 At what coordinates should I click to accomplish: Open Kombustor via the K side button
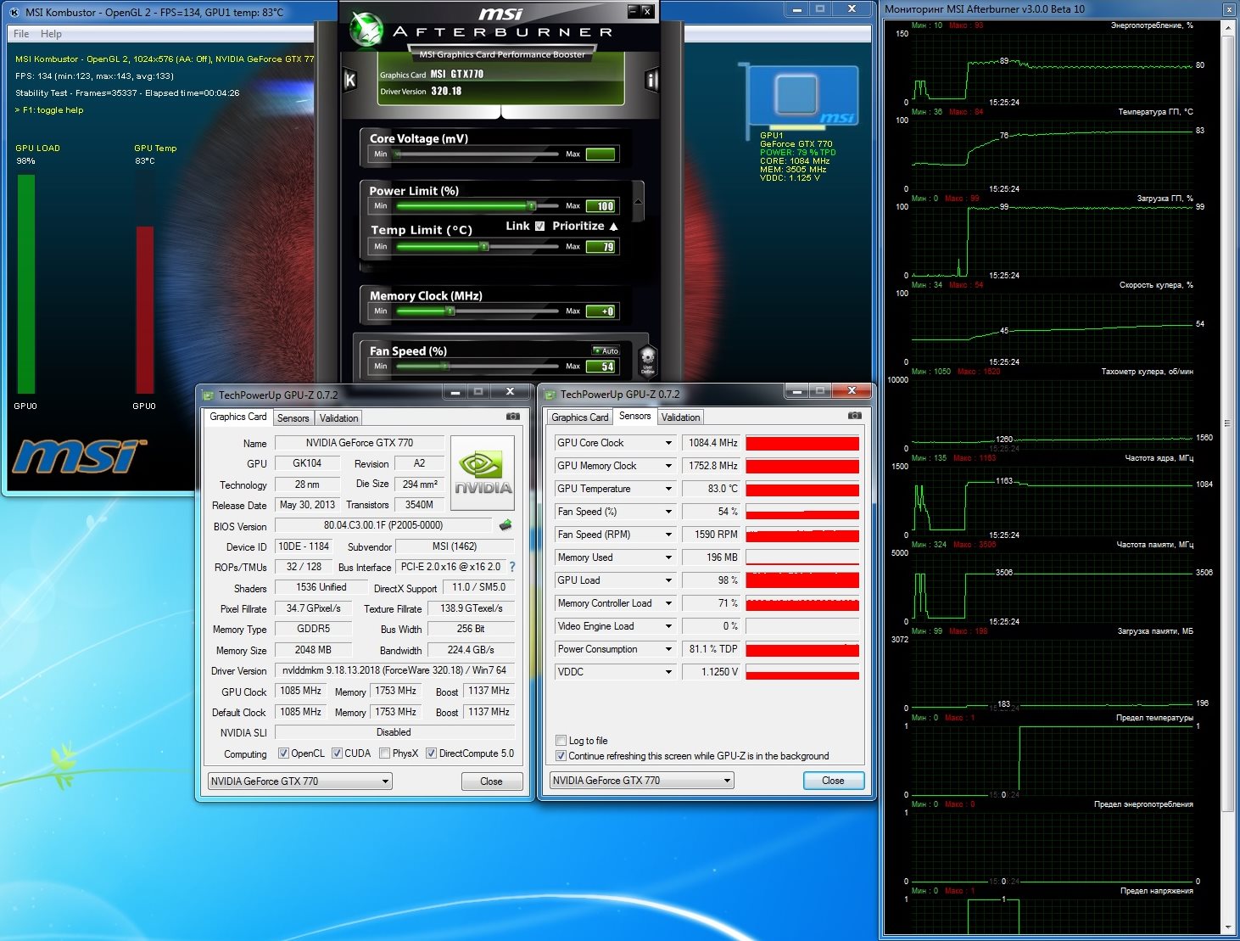coord(349,81)
